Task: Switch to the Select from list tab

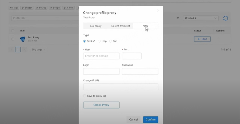Action: coord(121,26)
